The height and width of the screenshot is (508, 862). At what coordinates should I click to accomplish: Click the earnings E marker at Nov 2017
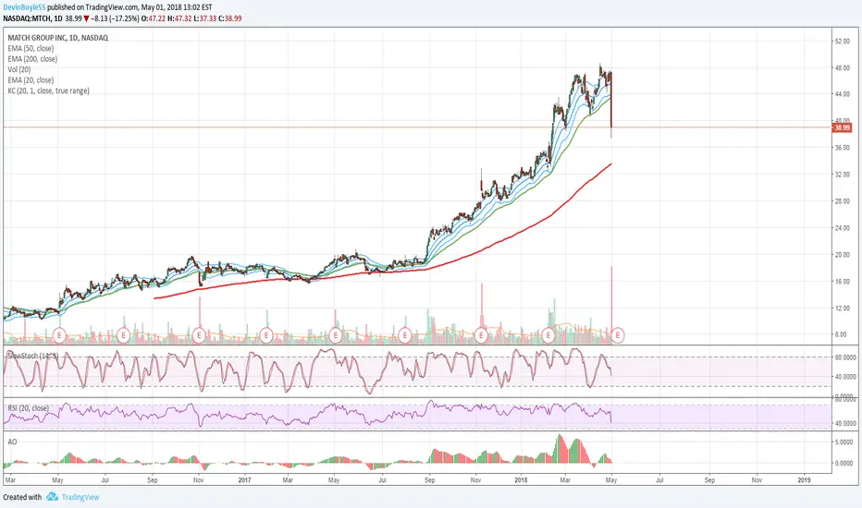(x=481, y=334)
